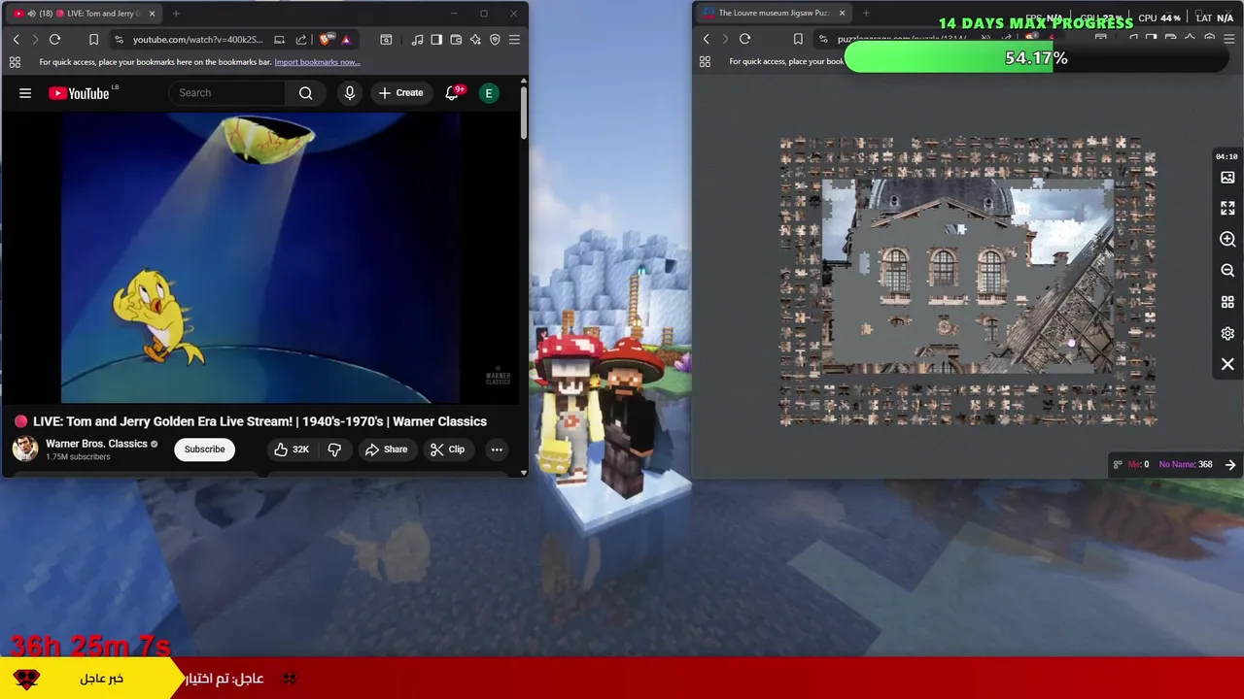Go back in the puzzle browser window
The height and width of the screenshot is (699, 1244).
point(707,39)
